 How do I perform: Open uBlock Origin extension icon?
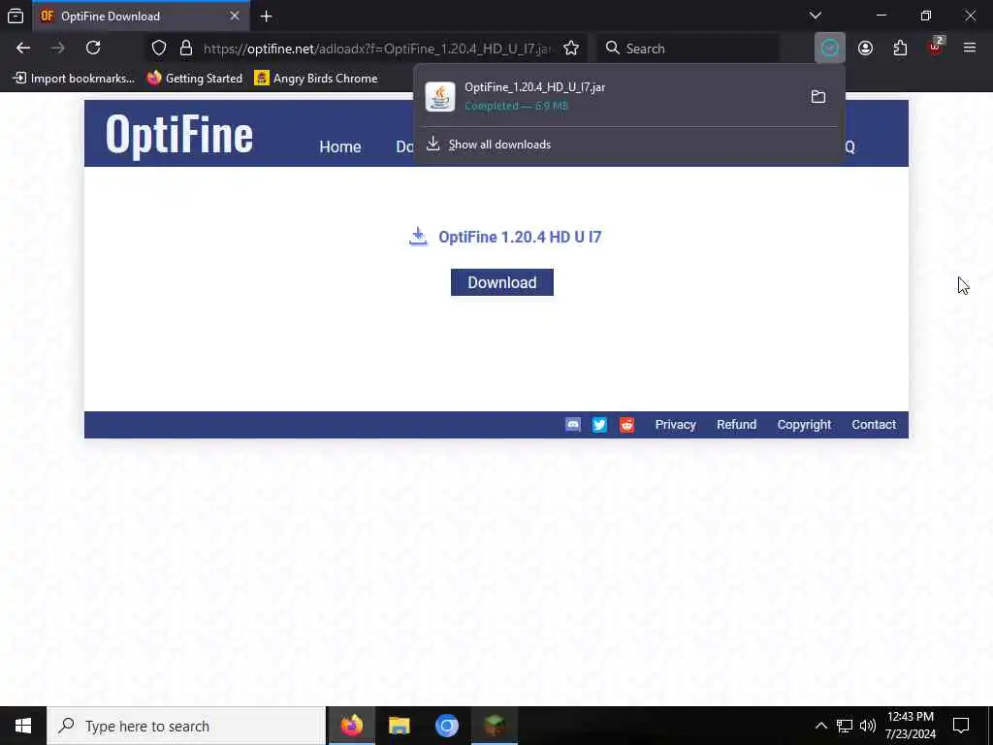point(936,49)
